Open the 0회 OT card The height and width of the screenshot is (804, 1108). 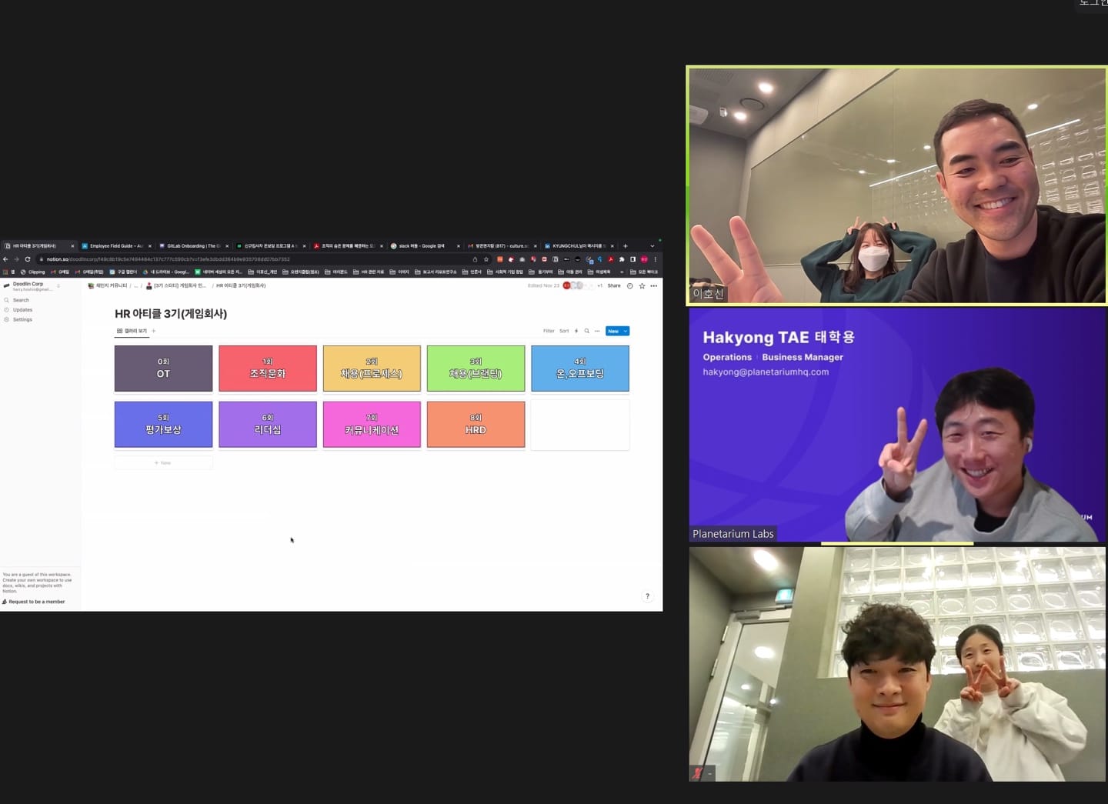click(x=163, y=369)
